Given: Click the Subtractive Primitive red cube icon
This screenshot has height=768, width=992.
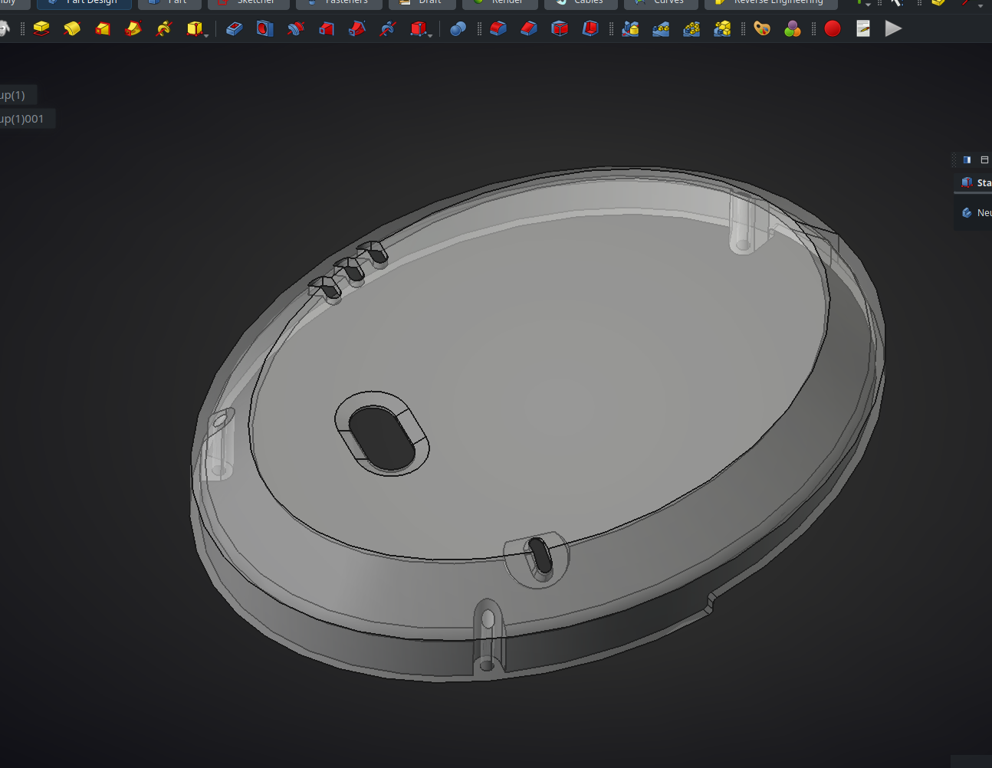Looking at the screenshot, I should click(x=418, y=29).
